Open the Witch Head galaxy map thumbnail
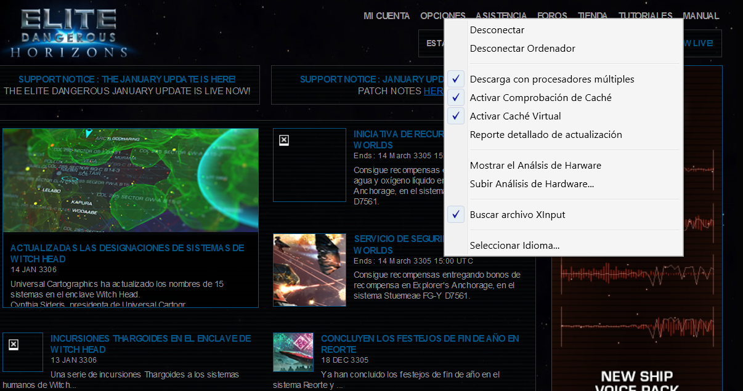Screen dimensions: 743x391 coord(131,180)
